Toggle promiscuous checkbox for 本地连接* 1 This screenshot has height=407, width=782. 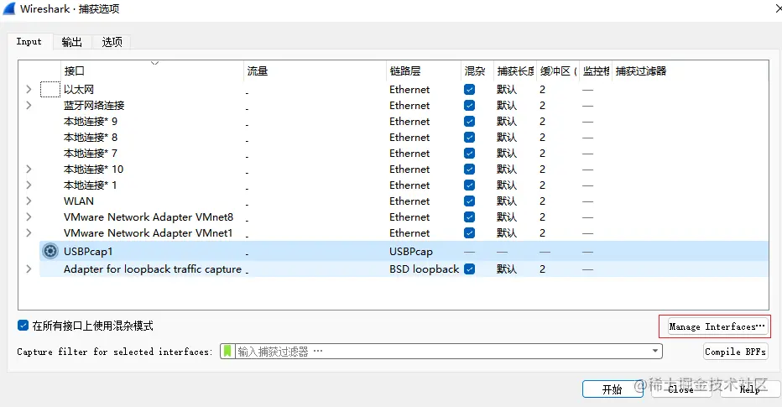click(x=469, y=185)
